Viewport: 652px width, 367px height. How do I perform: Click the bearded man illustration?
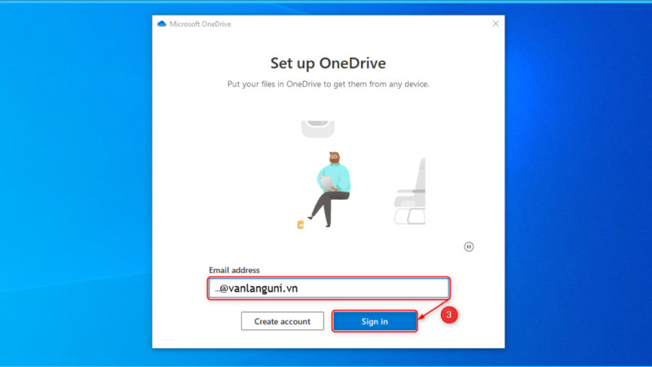(x=331, y=189)
